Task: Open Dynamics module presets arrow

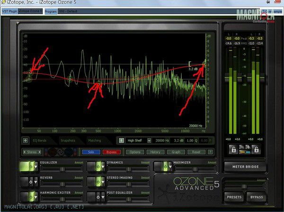Action: [103, 167]
